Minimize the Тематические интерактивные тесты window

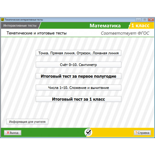(138, 20)
